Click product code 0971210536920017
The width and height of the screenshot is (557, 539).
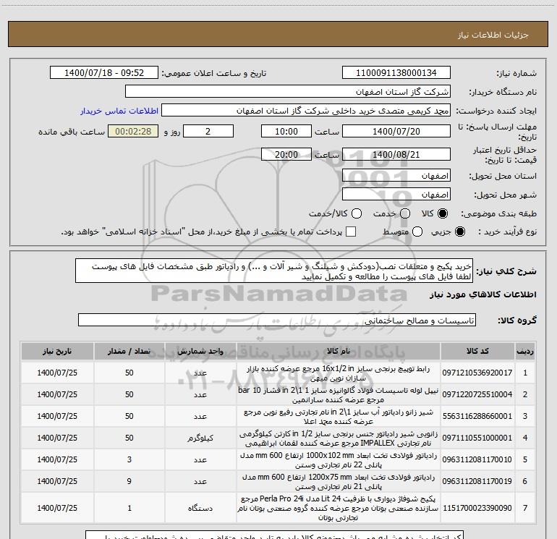pos(477,373)
